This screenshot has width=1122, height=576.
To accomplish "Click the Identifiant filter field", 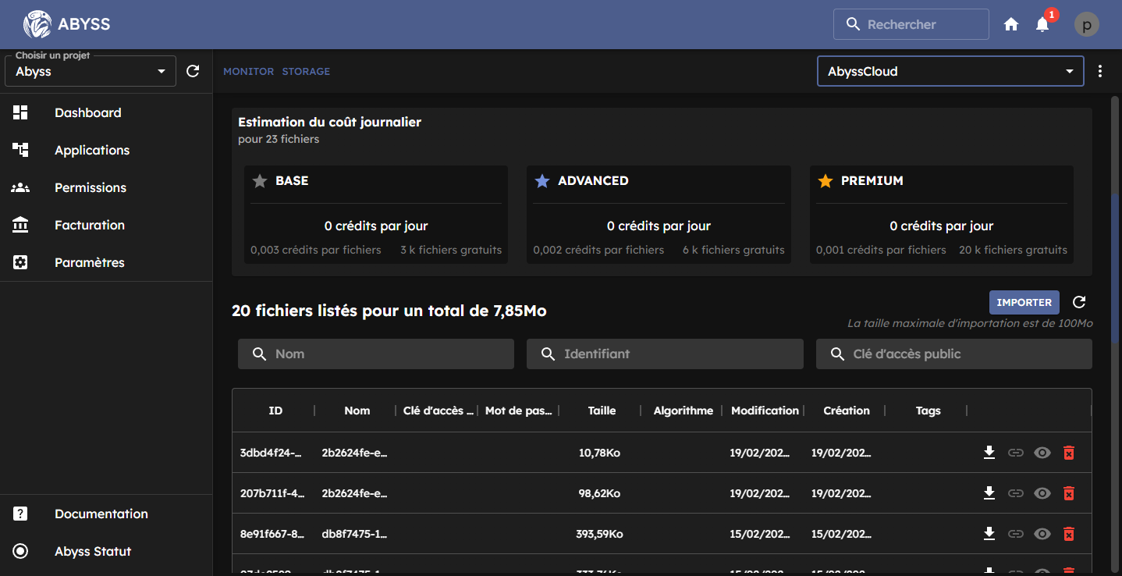I will click(665, 354).
